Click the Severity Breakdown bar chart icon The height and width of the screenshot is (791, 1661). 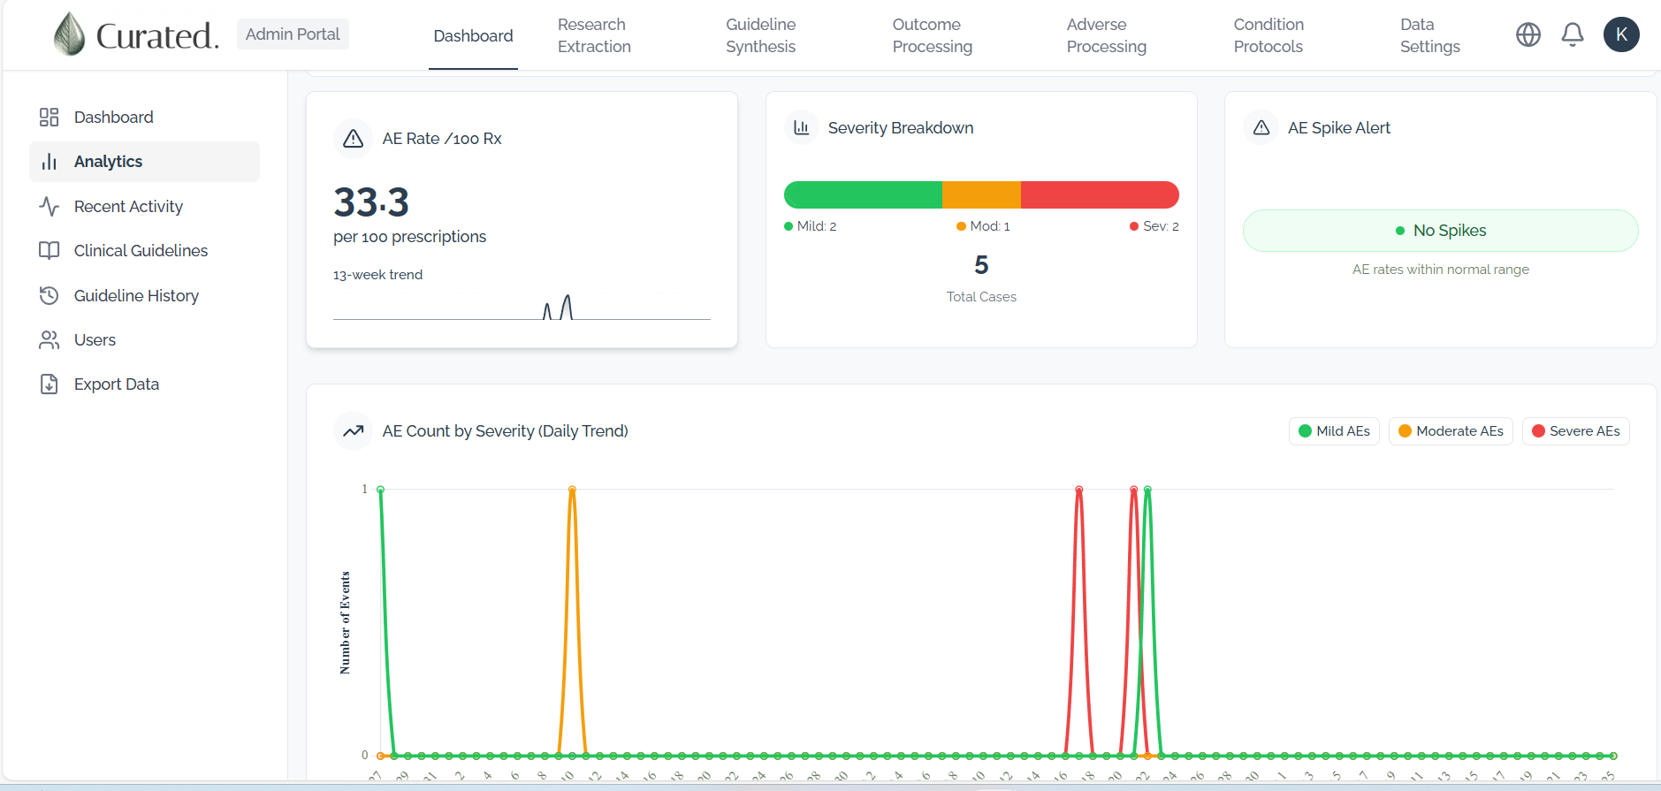(x=802, y=127)
